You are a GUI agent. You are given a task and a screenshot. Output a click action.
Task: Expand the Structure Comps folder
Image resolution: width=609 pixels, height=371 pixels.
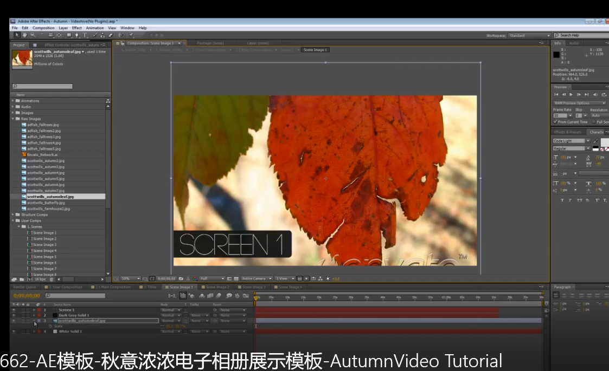coord(13,214)
